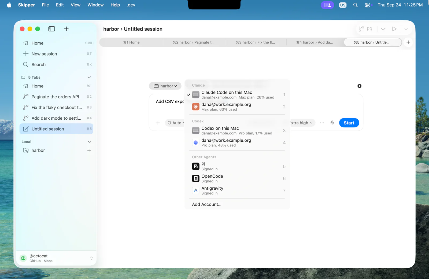Screen dimensions: 429x279
Task: Choose Codex account dana@work.example.org, 48% used
Action: coord(238,143)
